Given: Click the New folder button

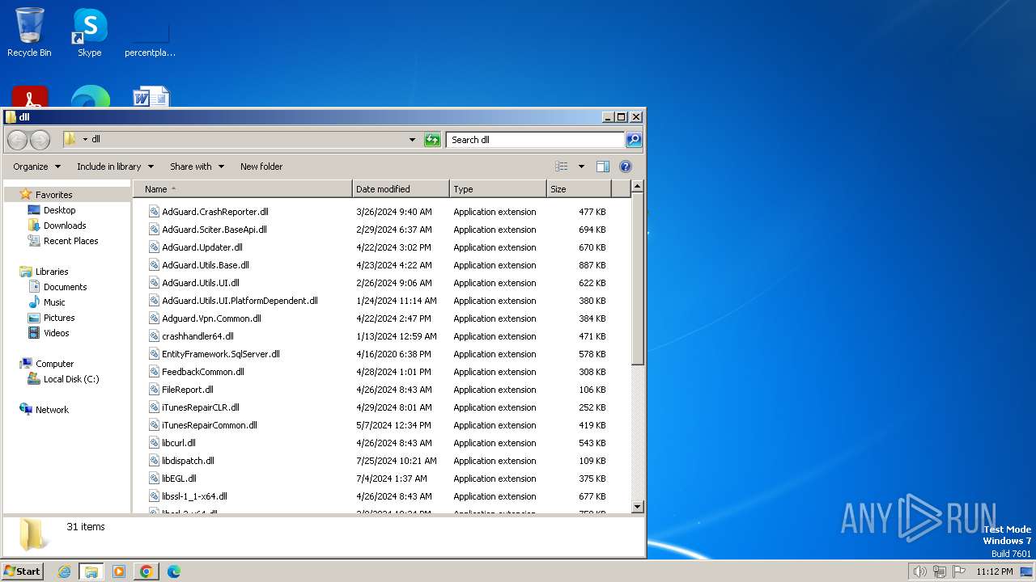Looking at the screenshot, I should point(261,167).
